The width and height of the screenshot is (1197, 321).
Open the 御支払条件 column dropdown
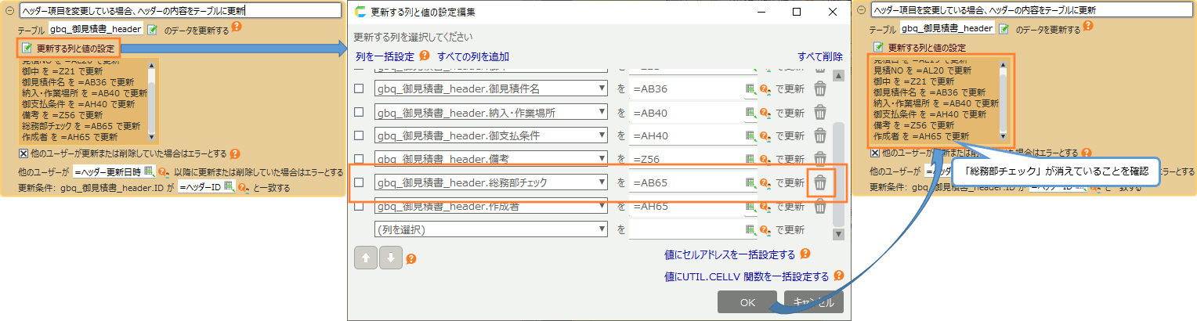tap(602, 136)
